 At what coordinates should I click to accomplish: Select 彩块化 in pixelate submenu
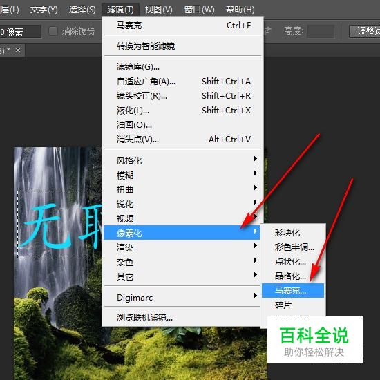tap(293, 232)
